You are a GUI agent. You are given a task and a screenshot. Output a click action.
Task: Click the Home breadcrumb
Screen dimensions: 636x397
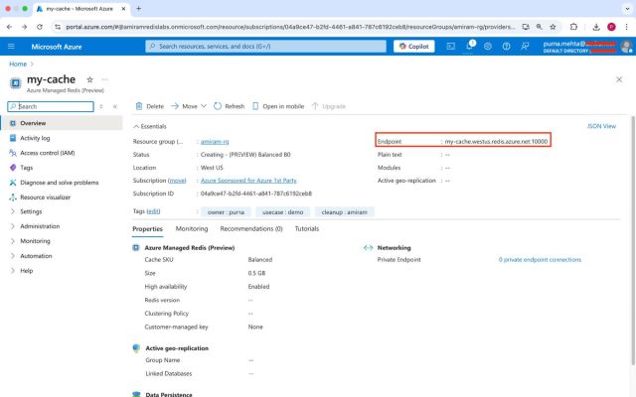click(18, 64)
